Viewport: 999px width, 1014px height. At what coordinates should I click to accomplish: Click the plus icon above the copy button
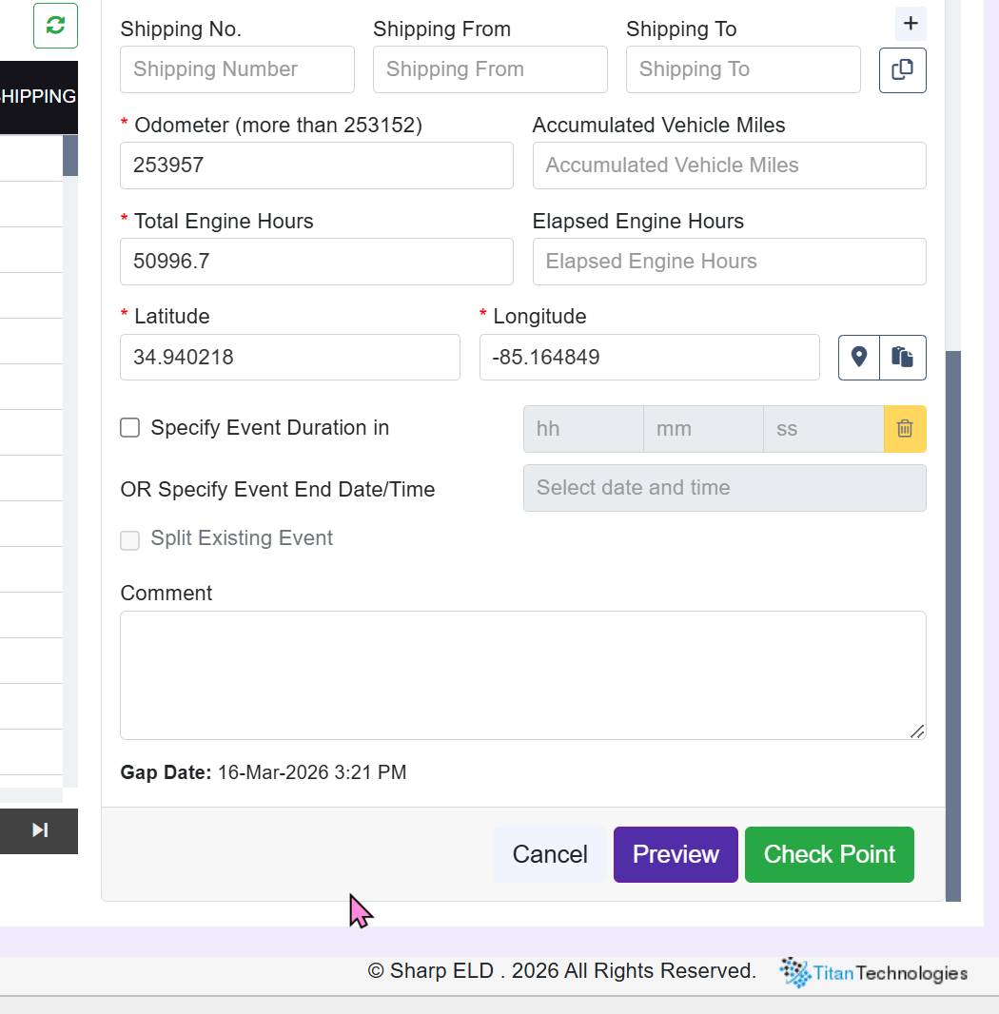pyautogui.click(x=911, y=24)
